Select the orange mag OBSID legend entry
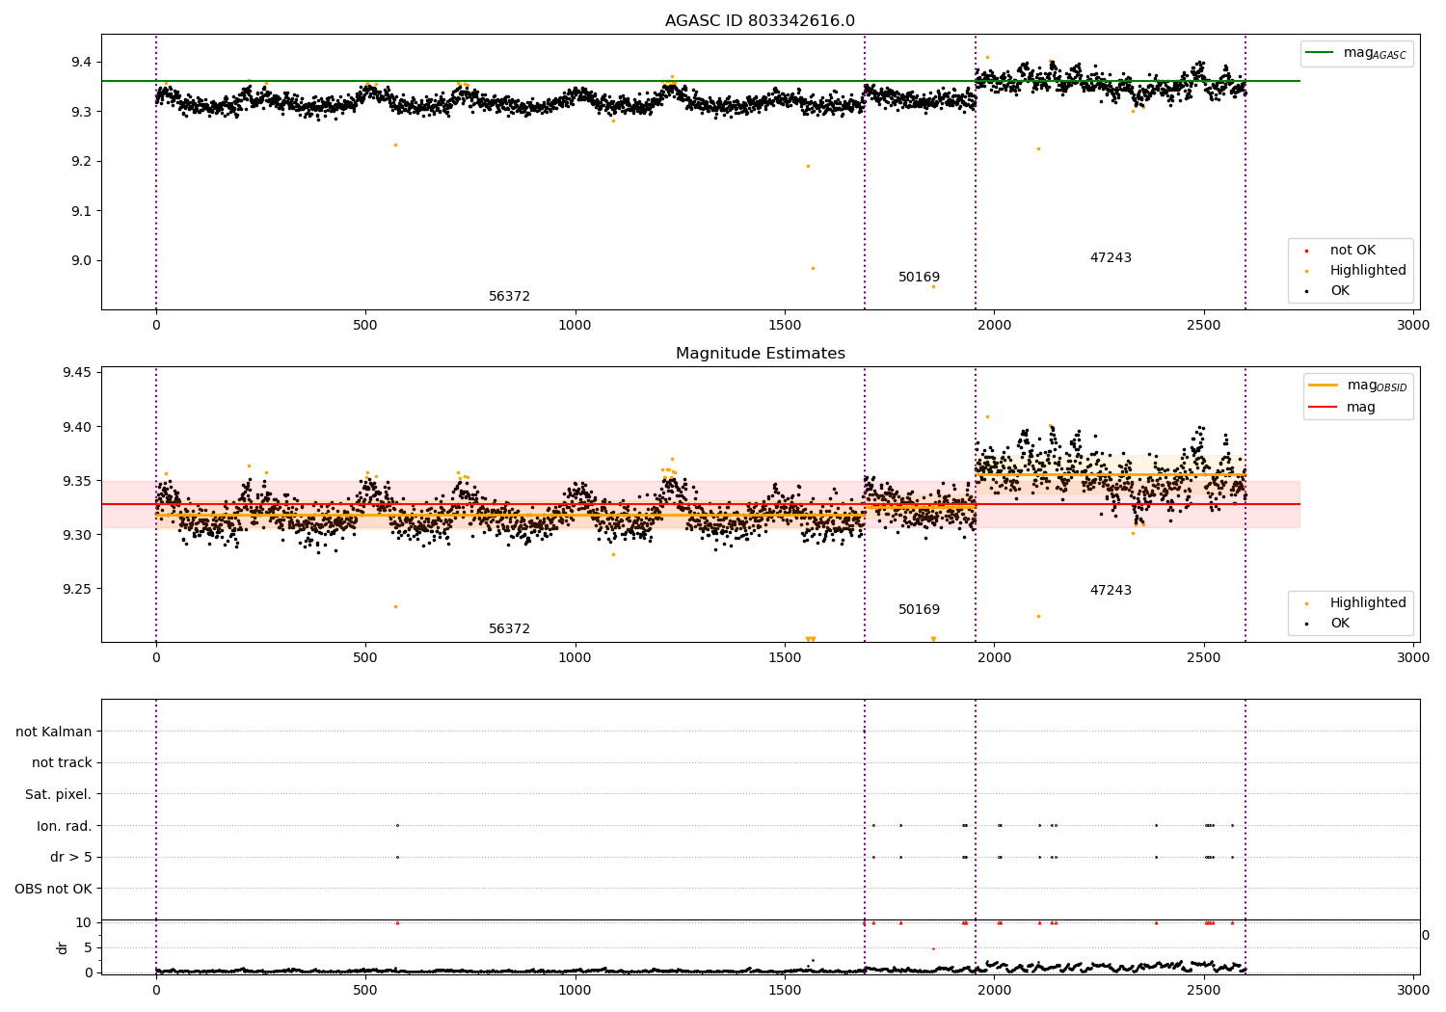Screen dimensions: 1446x1012 [1357, 386]
